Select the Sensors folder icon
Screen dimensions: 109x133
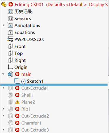click(10, 19)
